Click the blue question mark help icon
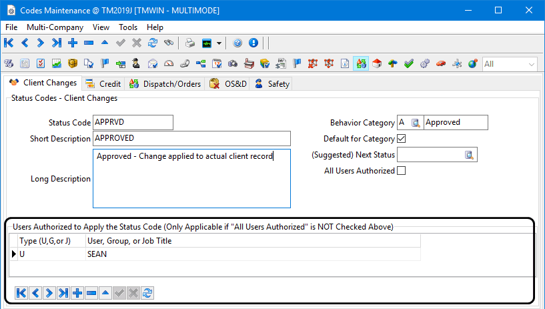The image size is (545, 309). pyautogui.click(x=237, y=43)
